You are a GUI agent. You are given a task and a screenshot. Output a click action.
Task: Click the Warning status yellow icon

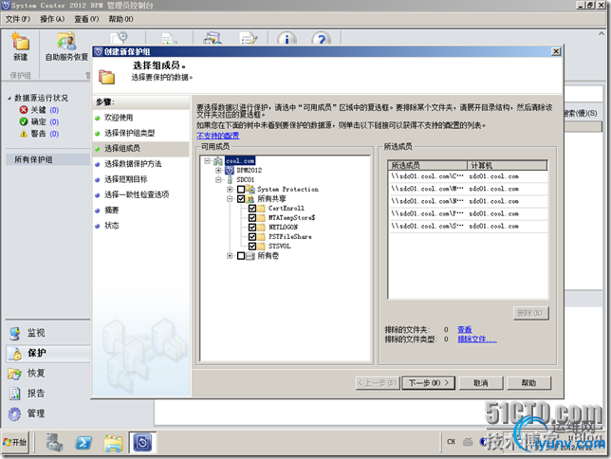(24, 134)
